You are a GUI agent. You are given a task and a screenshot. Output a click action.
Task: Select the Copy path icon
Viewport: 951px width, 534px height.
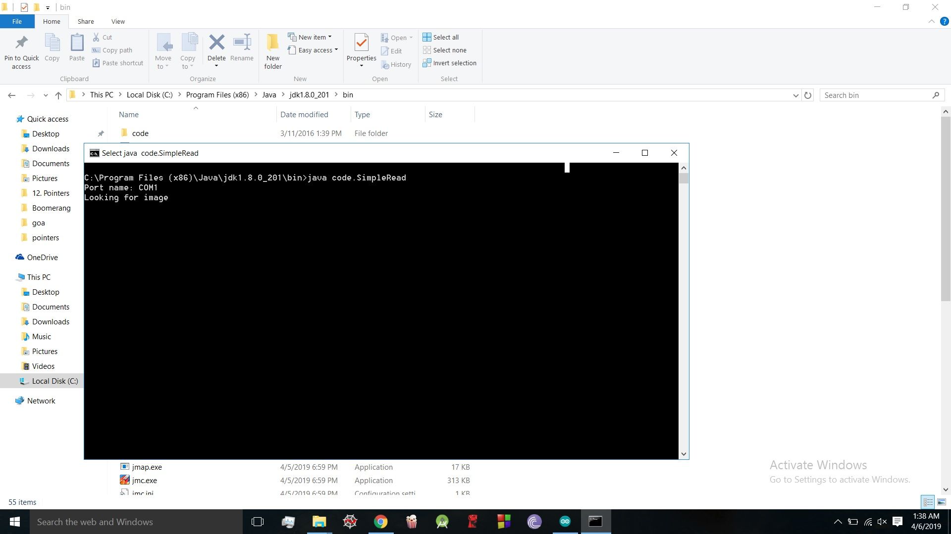[112, 50]
